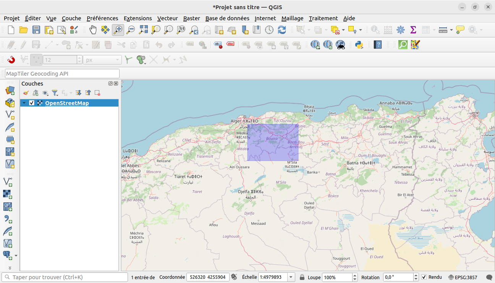Image resolution: width=495 pixels, height=283 pixels.
Task: Click the EPSG:3857 CRS button
Action: coord(463,277)
